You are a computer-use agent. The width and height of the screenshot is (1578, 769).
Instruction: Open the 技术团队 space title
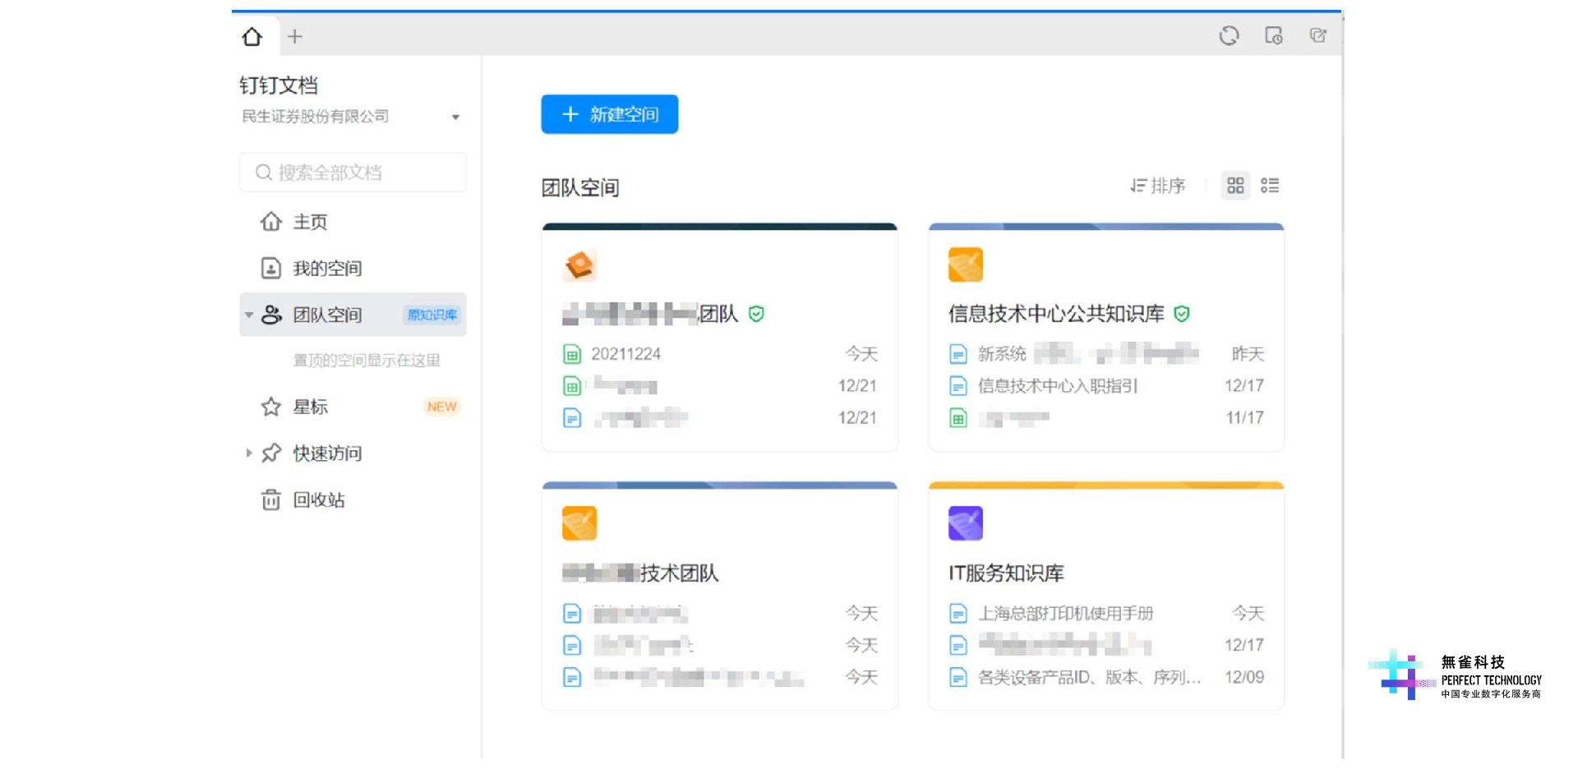tap(640, 573)
